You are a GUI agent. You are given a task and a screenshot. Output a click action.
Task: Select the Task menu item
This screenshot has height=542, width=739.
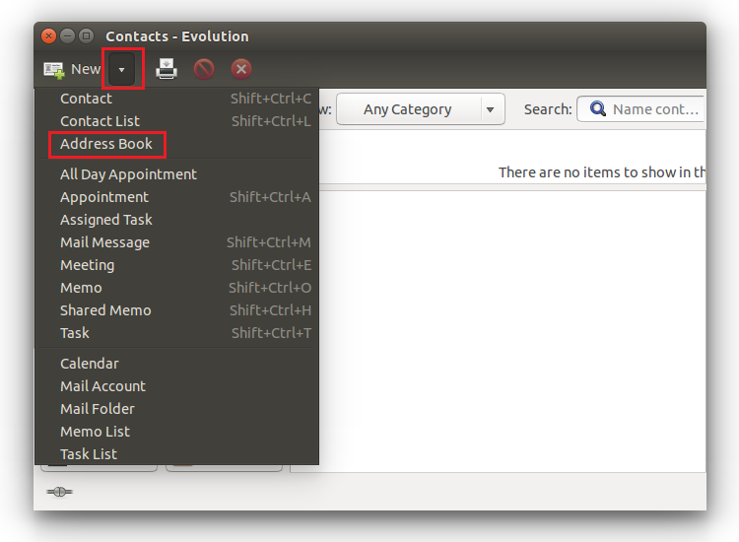(176, 333)
